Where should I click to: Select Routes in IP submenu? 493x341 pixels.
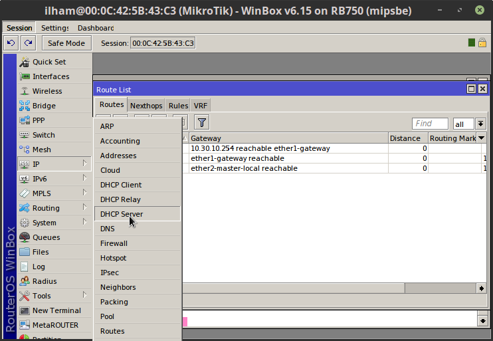click(138, 331)
